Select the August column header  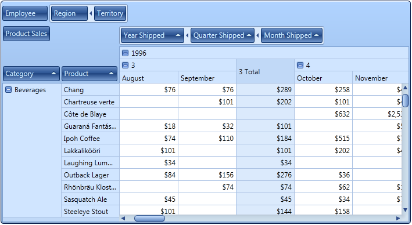[x=149, y=77]
